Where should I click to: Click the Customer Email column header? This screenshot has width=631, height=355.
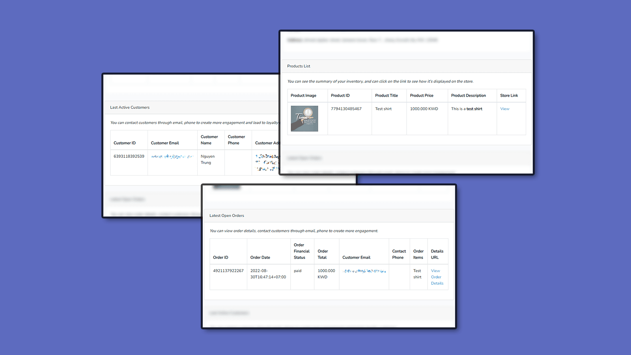coord(165,143)
